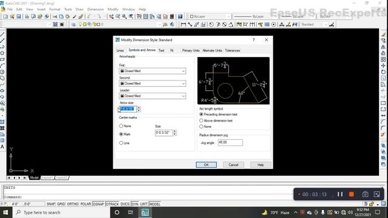Click the Dimension Style icon right of Standard
This screenshot has width=388, height=218.
point(332,24)
